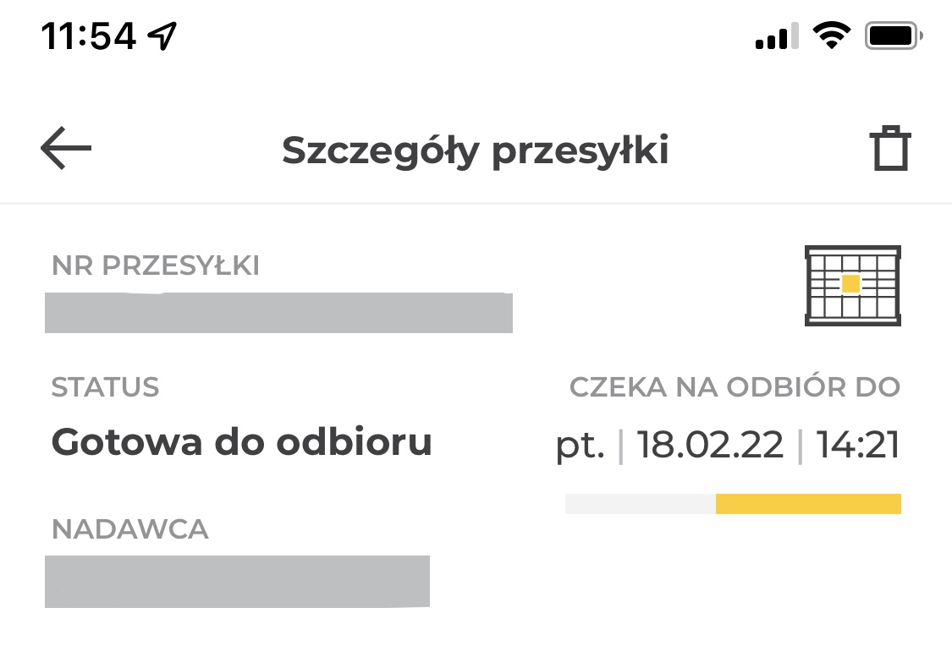Image resolution: width=952 pixels, height=646 pixels.
Task: Tap the "NADAWCA" label
Action: click(129, 529)
